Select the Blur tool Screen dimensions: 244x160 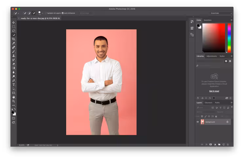pyautogui.click(x=13, y=72)
